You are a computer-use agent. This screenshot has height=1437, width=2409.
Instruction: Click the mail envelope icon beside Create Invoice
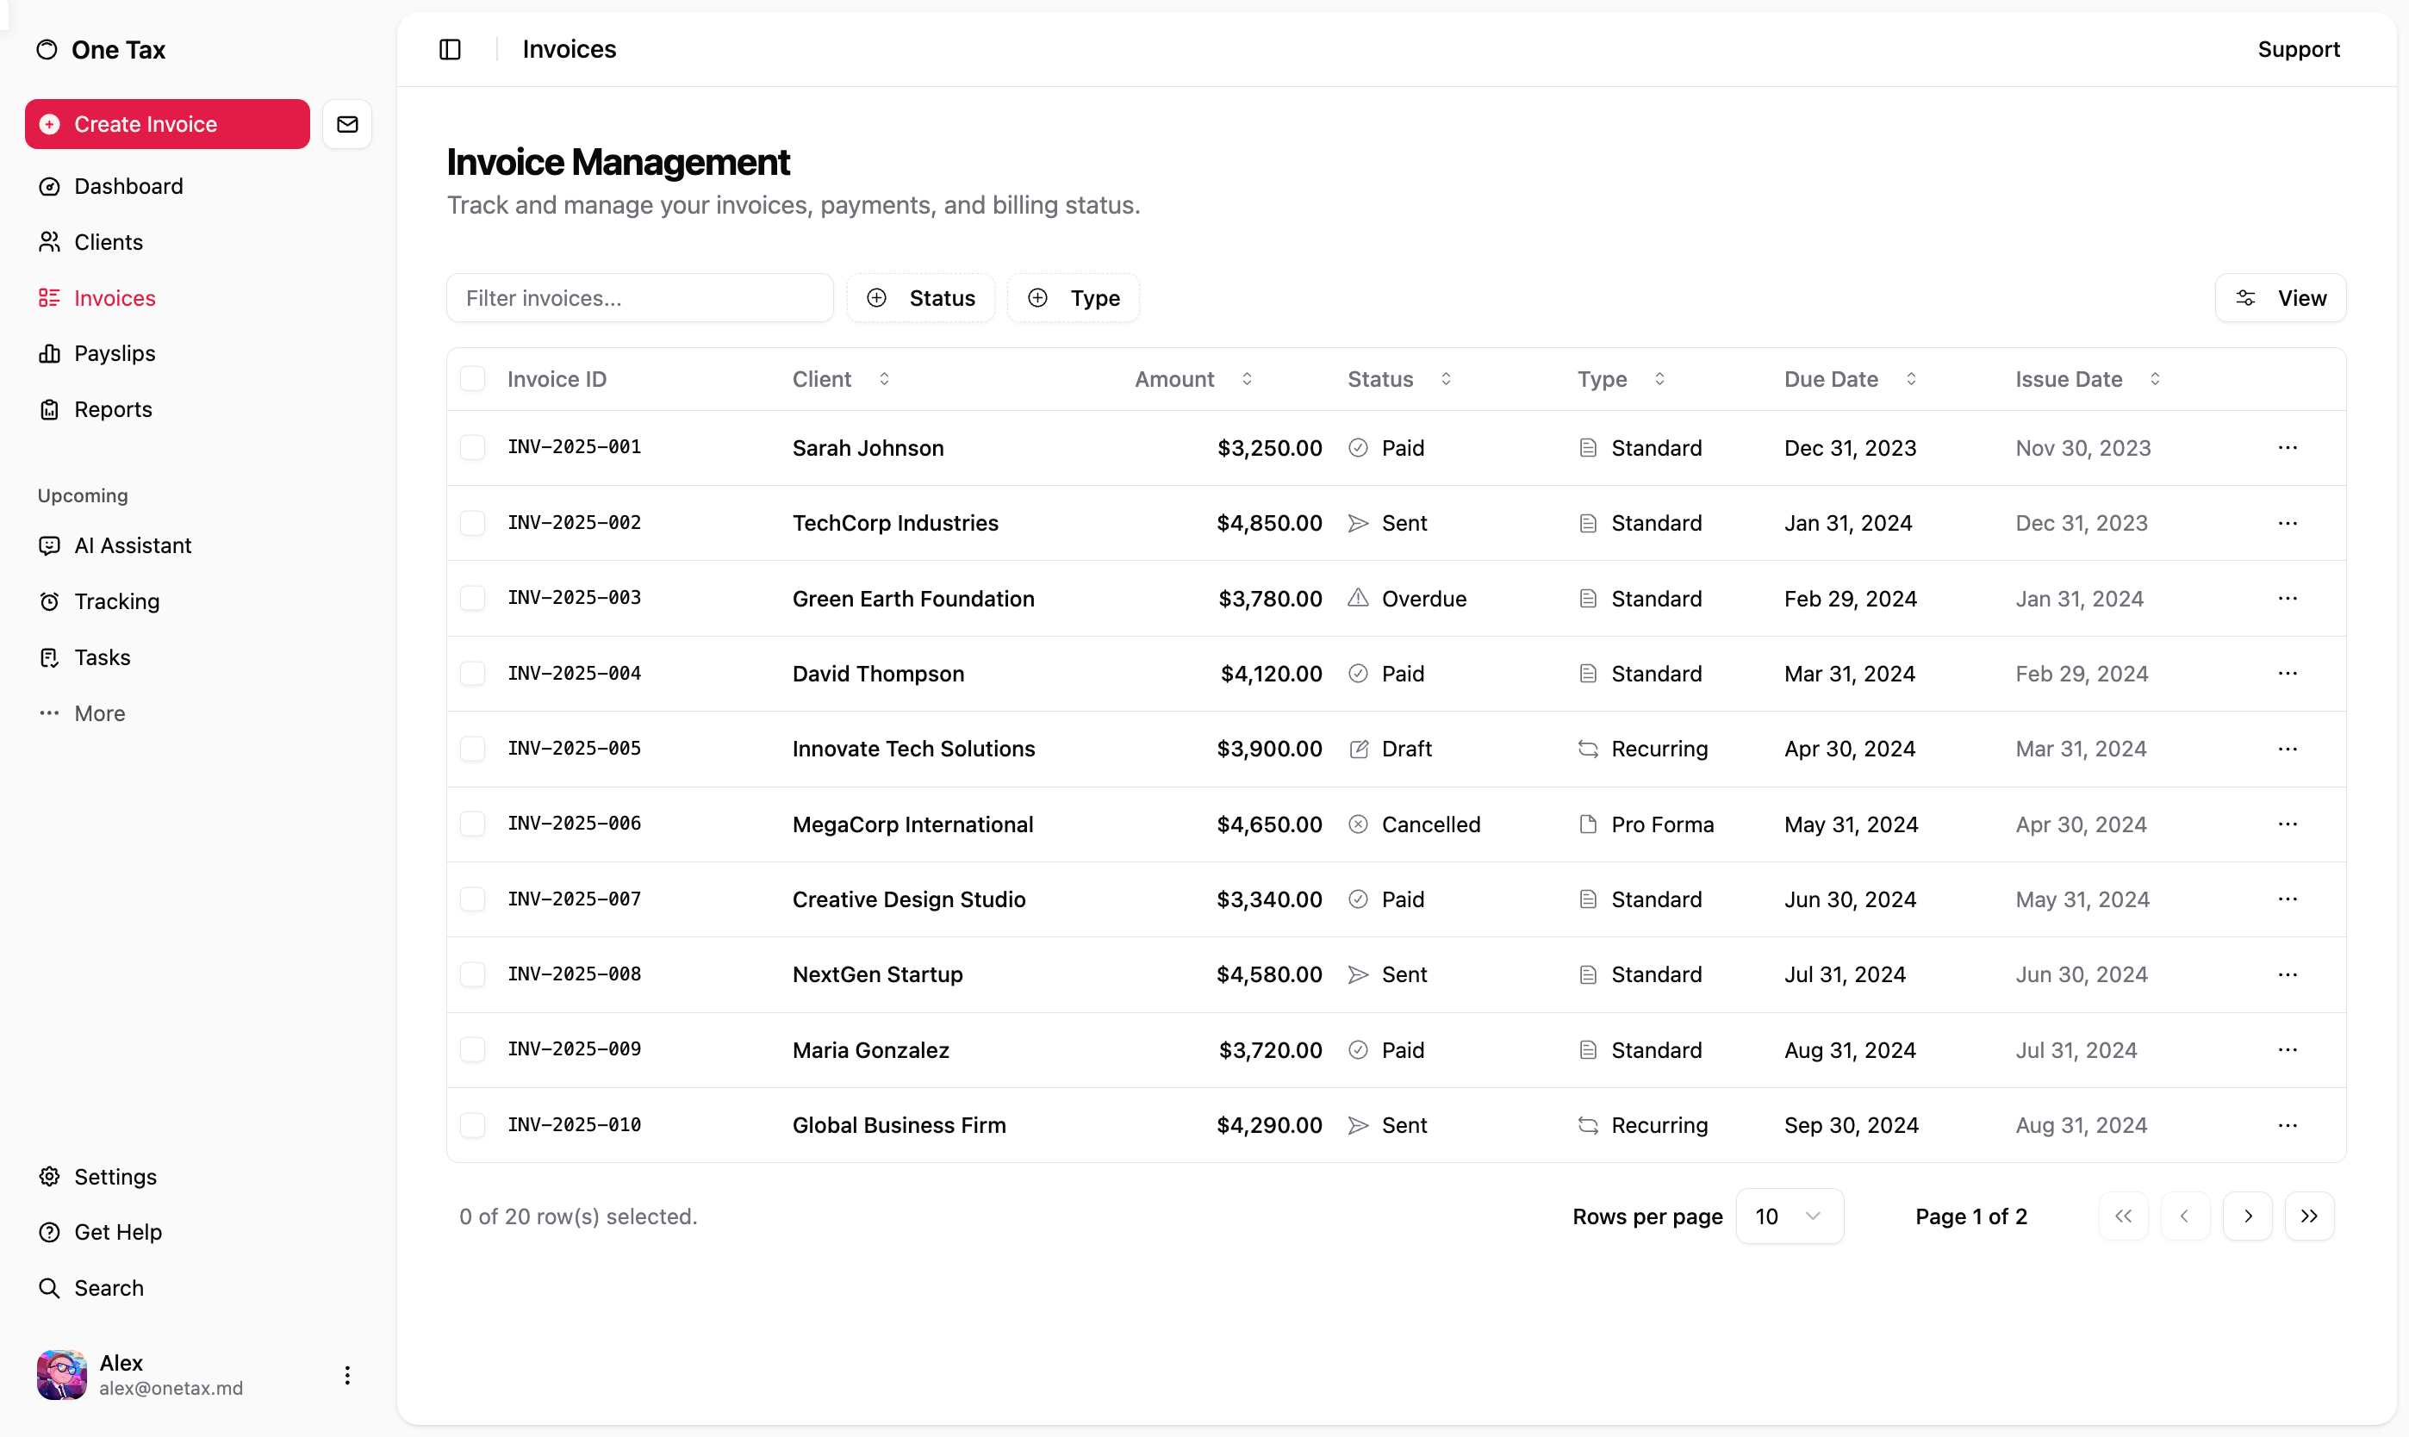point(346,124)
